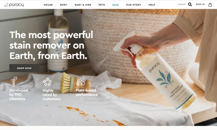Click the Puracy leaf logo
Screen dimensions: 217x130
pos(14,5)
